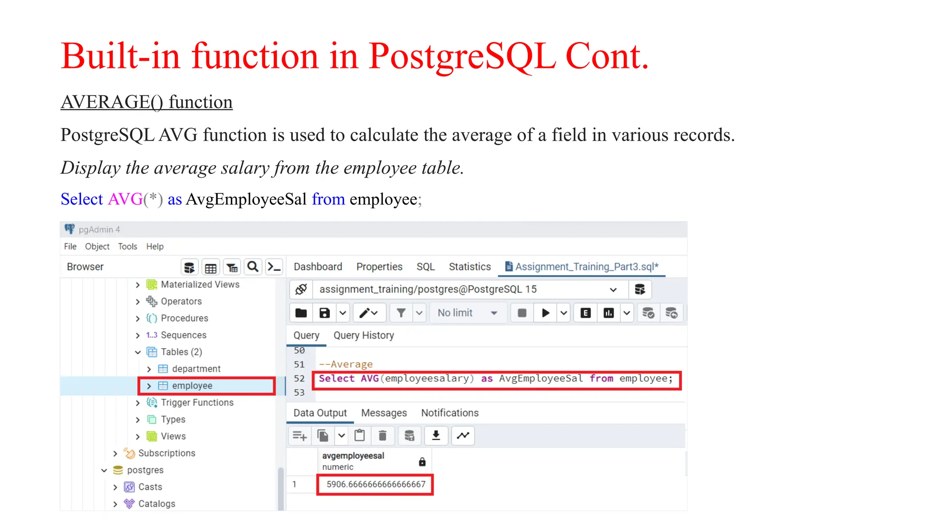This screenshot has width=927, height=521.
Task: Expand Operators node
Action: 138,302
